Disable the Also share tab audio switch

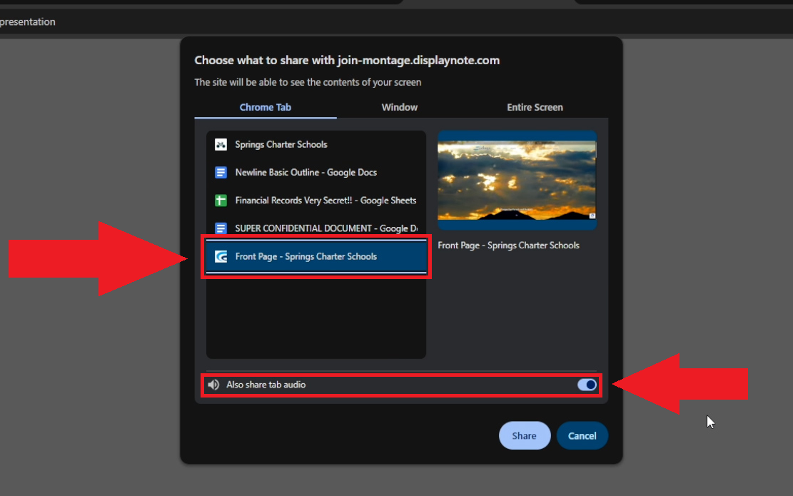pyautogui.click(x=587, y=385)
